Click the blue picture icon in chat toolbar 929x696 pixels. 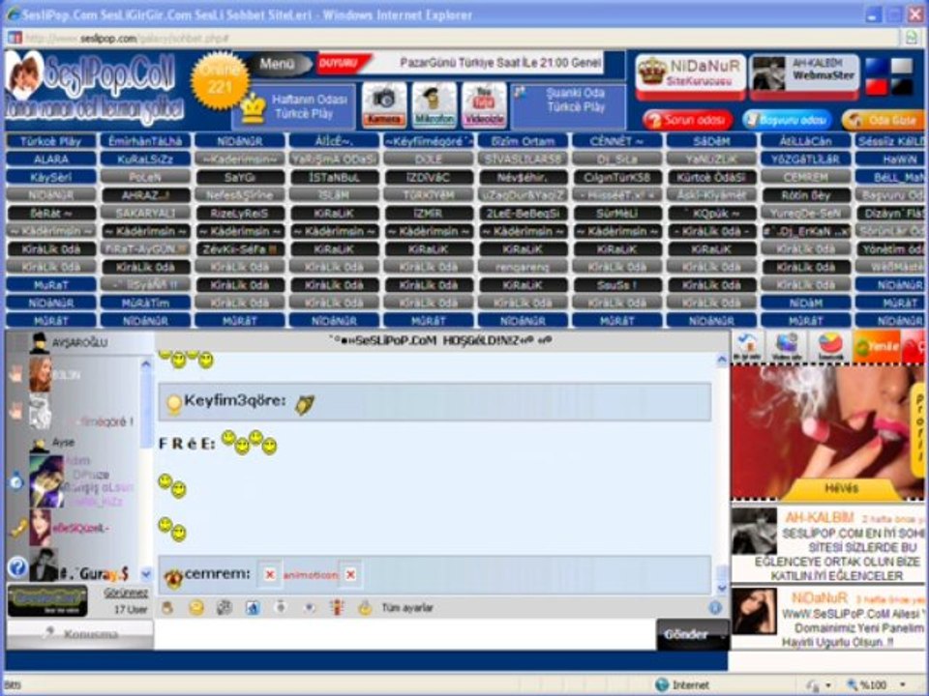(x=253, y=608)
